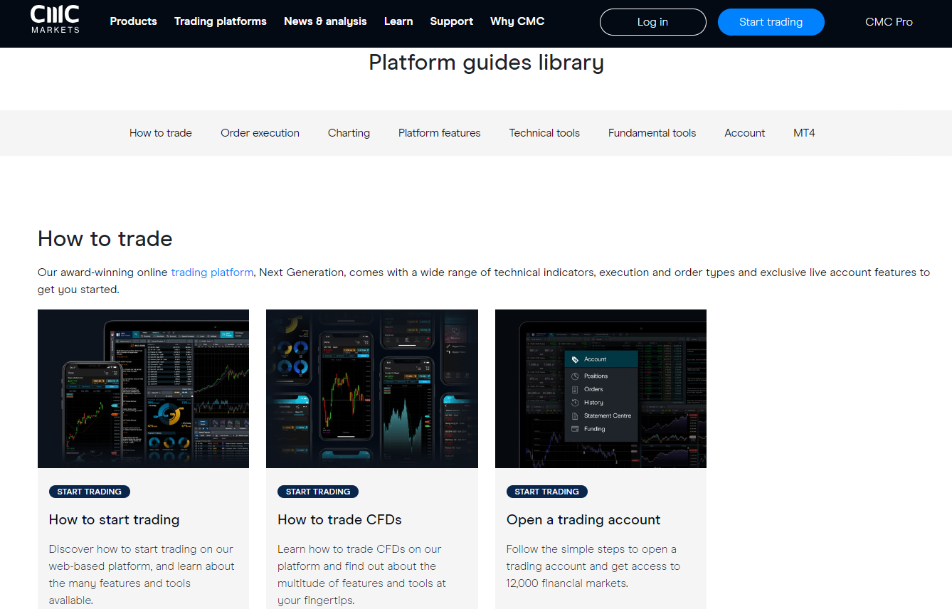Viewport: 952px width, 609px height.
Task: Go to the CMC Pro link
Action: click(889, 22)
